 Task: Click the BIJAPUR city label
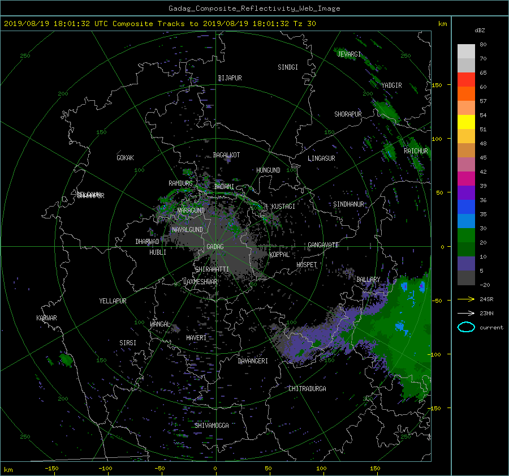(x=230, y=78)
